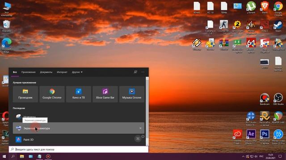Select the Adobe After Effects shortcut
This screenshot has width=286, height=160.
251,137
